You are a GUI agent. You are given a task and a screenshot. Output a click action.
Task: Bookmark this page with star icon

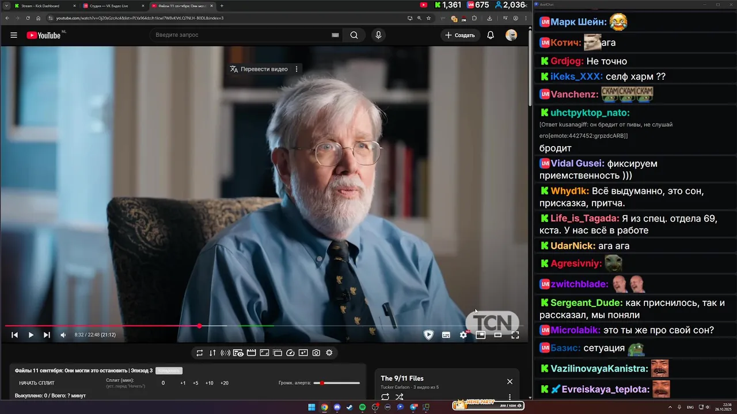coord(428,18)
